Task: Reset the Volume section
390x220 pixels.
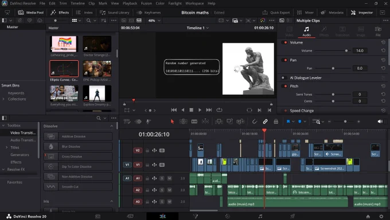Action: click(x=383, y=43)
